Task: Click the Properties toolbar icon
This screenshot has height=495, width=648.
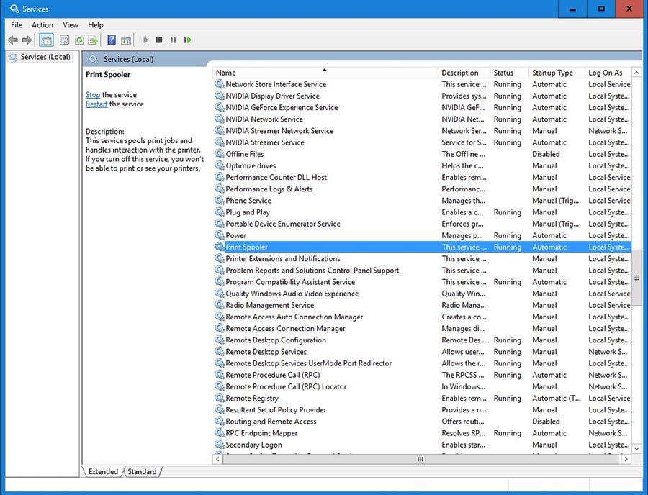Action: [65, 40]
